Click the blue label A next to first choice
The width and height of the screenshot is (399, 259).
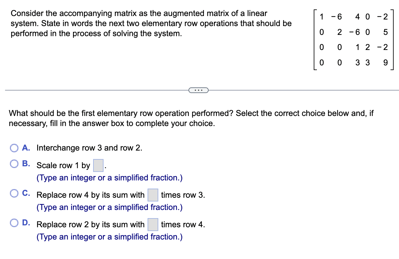[x=26, y=148]
